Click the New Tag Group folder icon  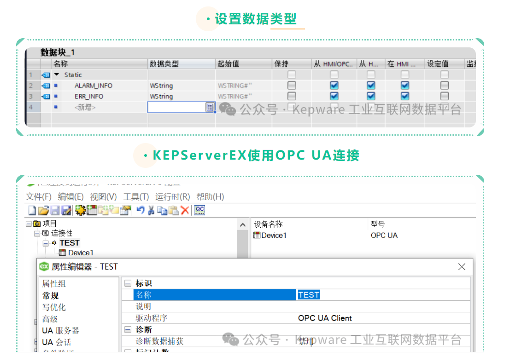pyautogui.click(x=103, y=210)
